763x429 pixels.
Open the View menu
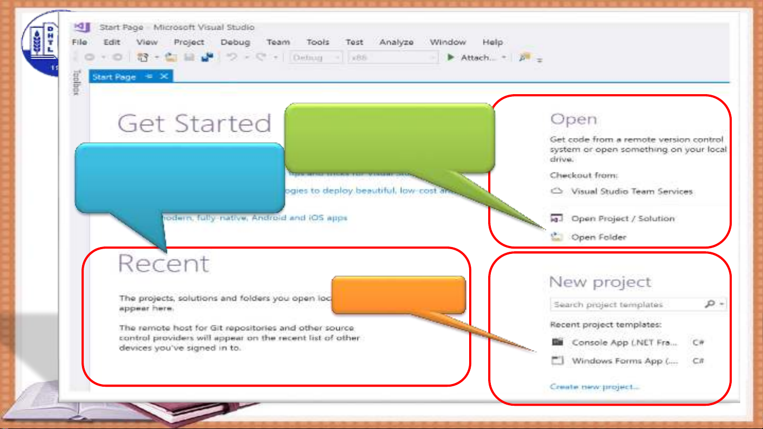point(147,42)
